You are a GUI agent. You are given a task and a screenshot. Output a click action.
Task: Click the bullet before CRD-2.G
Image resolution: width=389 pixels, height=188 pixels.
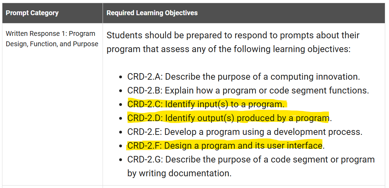(x=121, y=160)
